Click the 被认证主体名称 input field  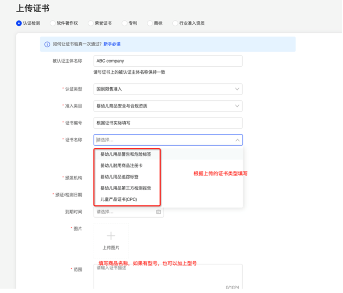[168, 61]
